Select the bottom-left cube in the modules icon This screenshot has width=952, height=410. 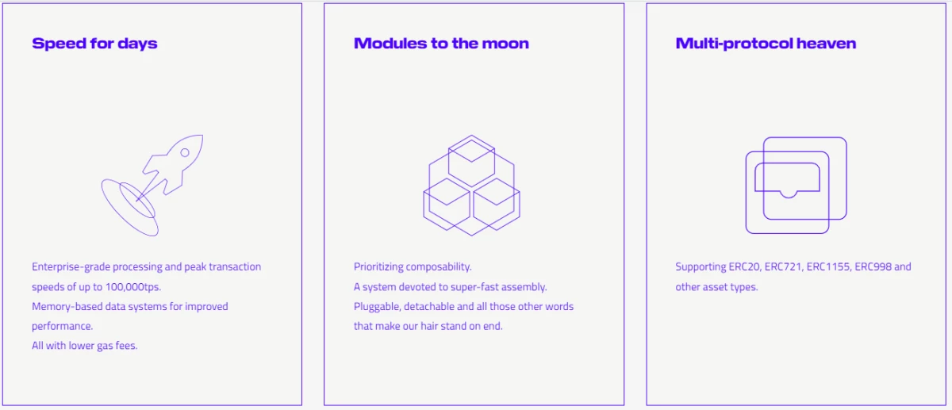[447, 204]
